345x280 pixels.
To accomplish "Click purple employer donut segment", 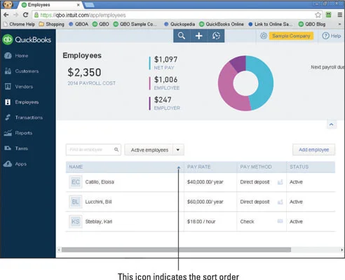I will pos(239,63).
